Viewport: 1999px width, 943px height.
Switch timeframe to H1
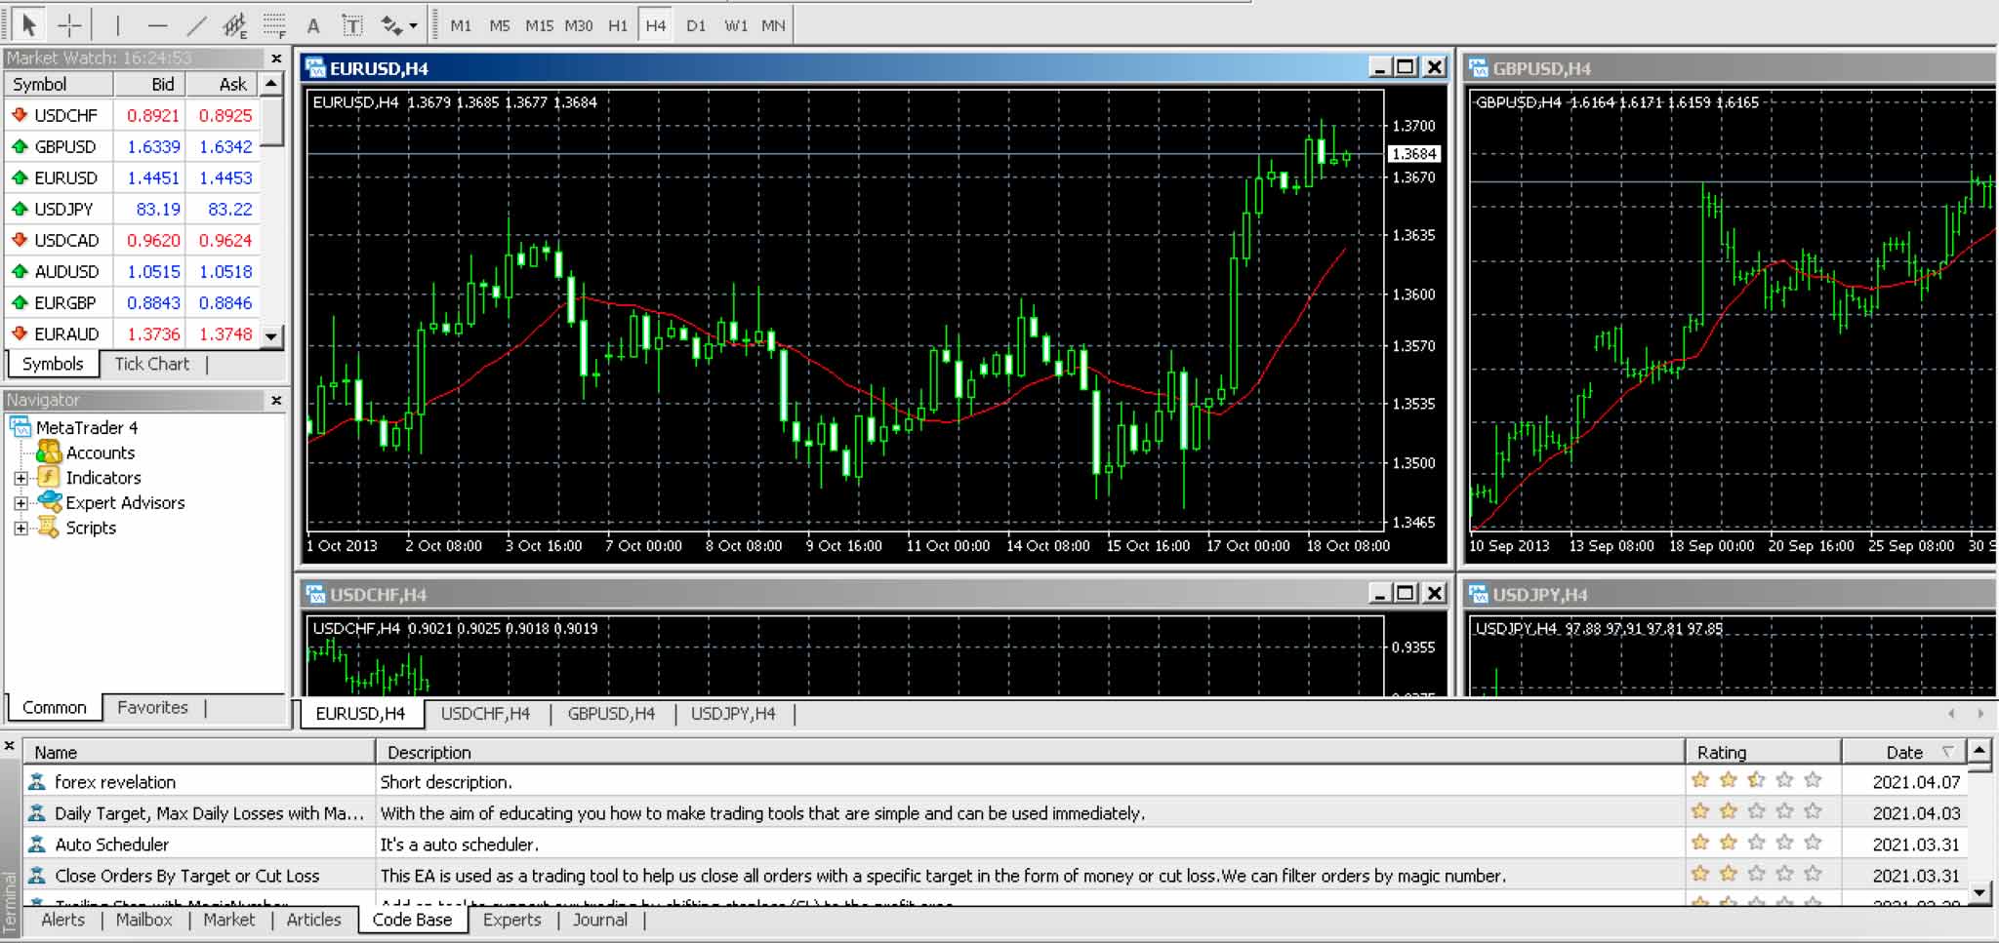(618, 25)
